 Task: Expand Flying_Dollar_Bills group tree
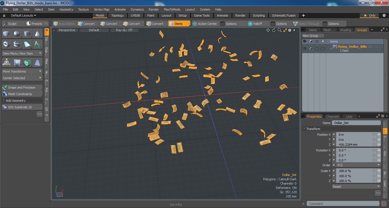[x=331, y=49]
